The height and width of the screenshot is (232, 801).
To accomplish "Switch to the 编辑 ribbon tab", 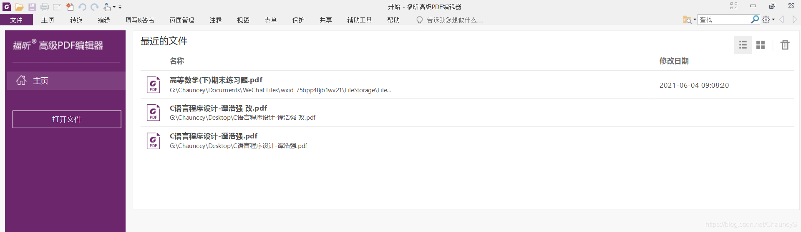I will (104, 20).
